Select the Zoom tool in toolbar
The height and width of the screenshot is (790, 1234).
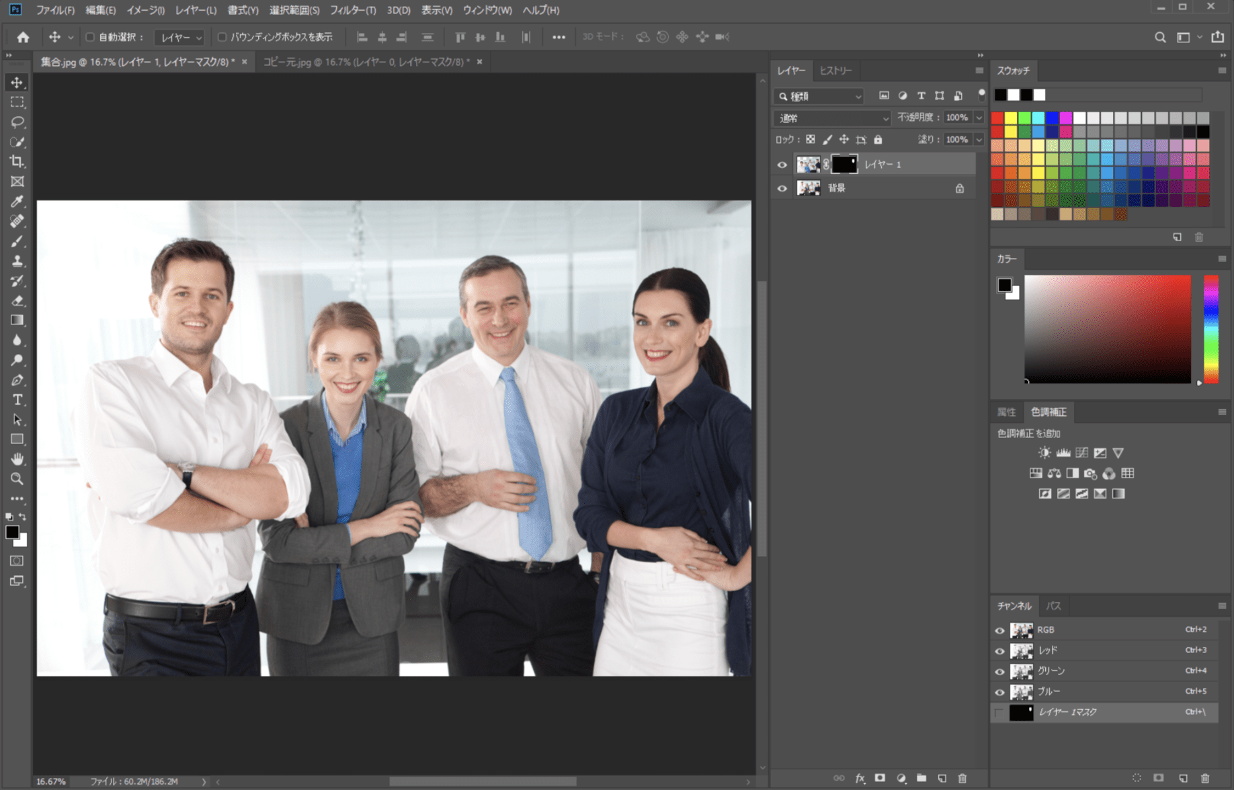[17, 479]
